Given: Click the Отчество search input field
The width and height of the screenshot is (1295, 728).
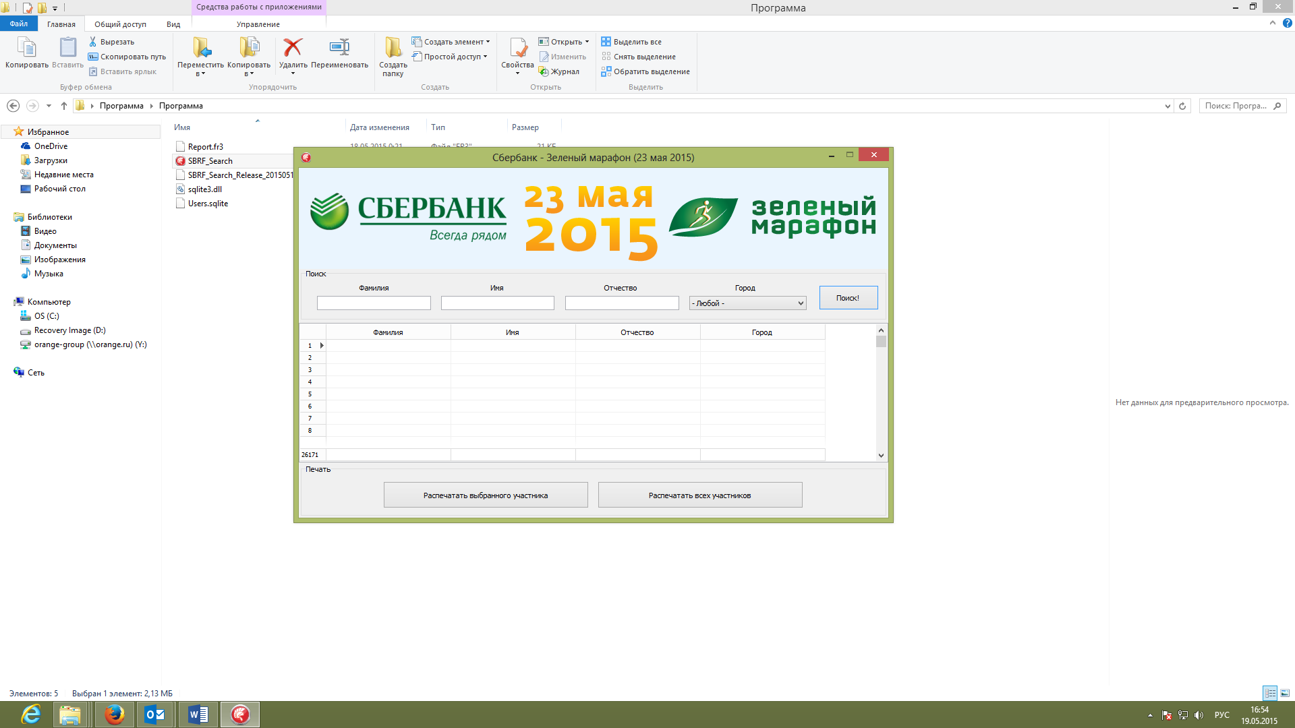Looking at the screenshot, I should pos(622,303).
